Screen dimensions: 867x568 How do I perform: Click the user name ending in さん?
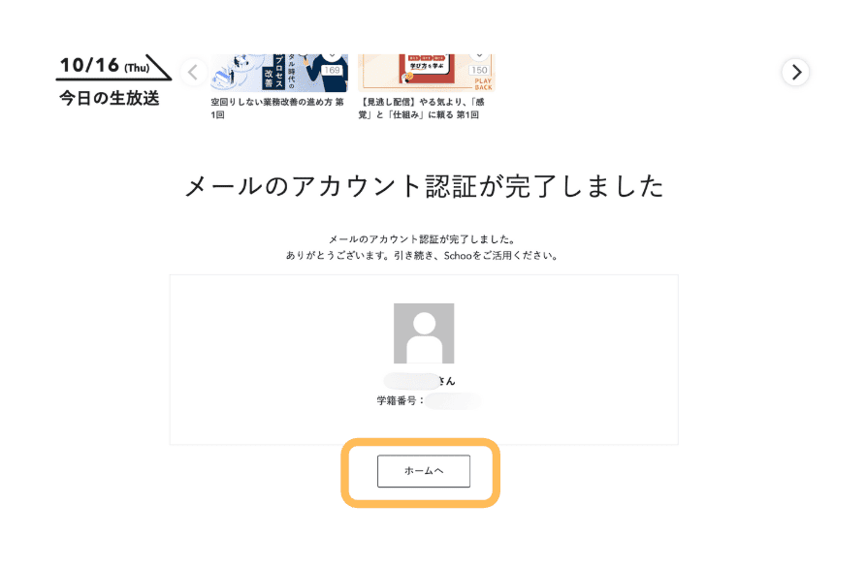(x=420, y=381)
